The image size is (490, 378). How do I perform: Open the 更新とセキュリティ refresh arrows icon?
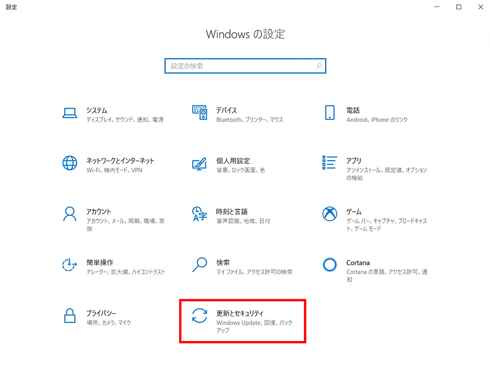point(200,315)
